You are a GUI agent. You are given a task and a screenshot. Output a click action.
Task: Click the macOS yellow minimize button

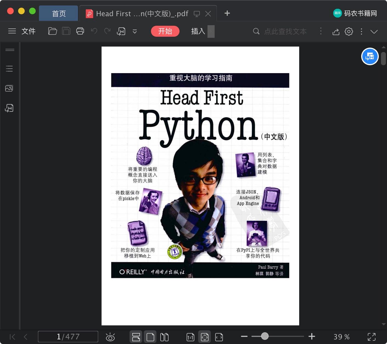pyautogui.click(x=21, y=11)
